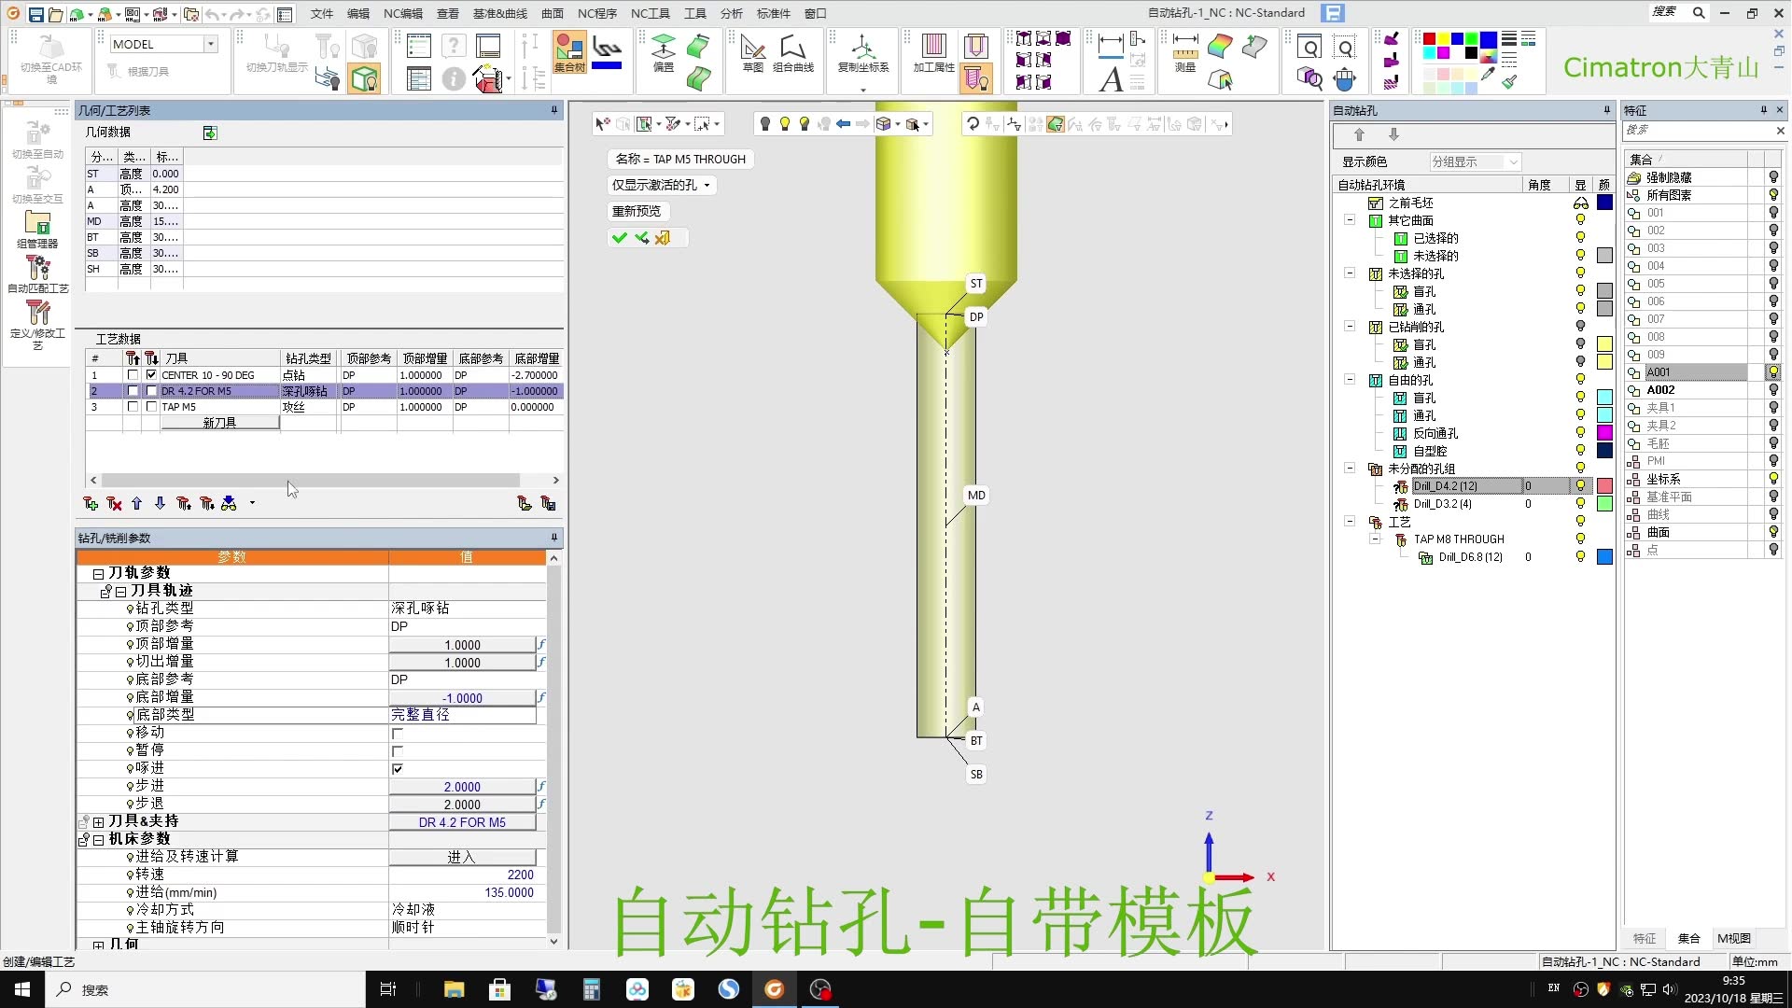
Task: Switch to the M视图 tab
Action: pyautogui.click(x=1733, y=938)
